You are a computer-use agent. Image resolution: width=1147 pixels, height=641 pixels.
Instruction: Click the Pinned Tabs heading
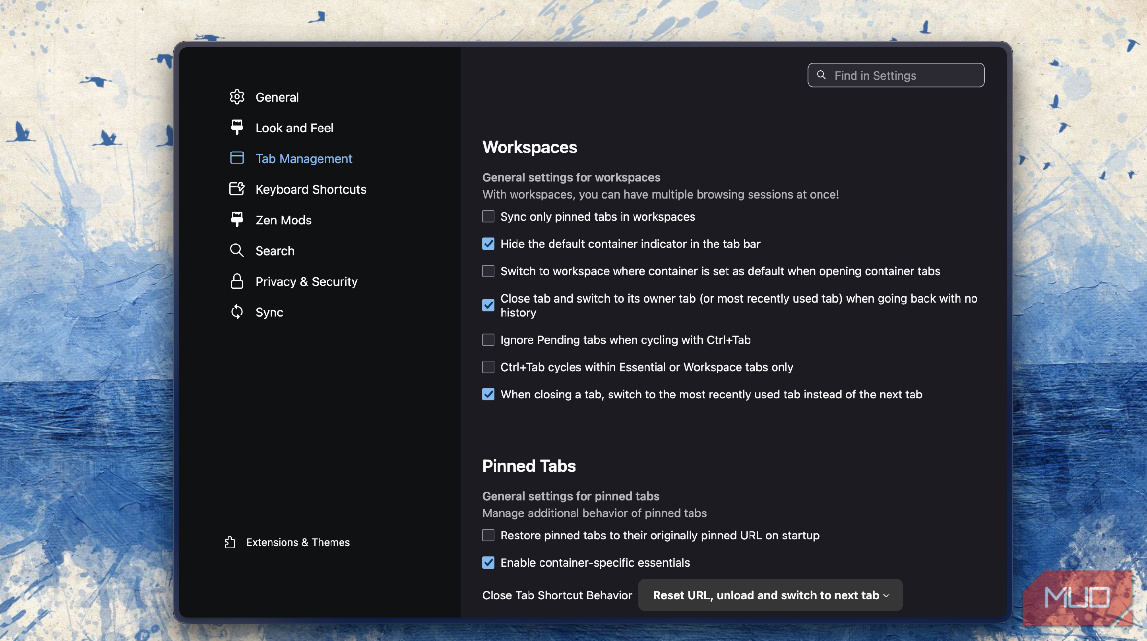coord(529,466)
